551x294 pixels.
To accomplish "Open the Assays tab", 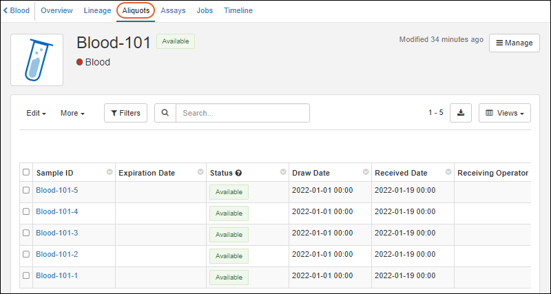I will [173, 11].
